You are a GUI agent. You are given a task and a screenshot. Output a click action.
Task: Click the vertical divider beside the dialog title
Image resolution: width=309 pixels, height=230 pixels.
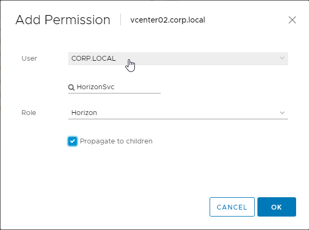coord(120,19)
